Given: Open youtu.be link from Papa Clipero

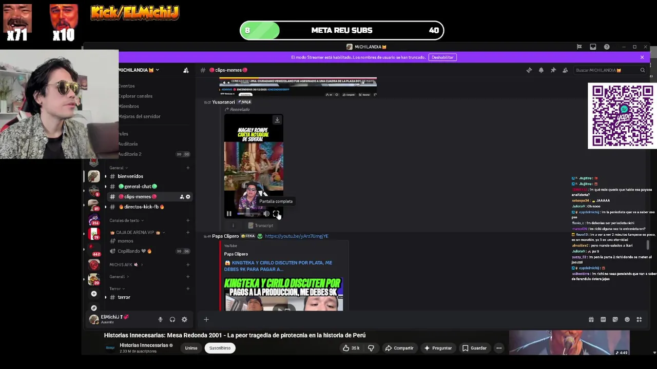Looking at the screenshot, I should coord(296,236).
